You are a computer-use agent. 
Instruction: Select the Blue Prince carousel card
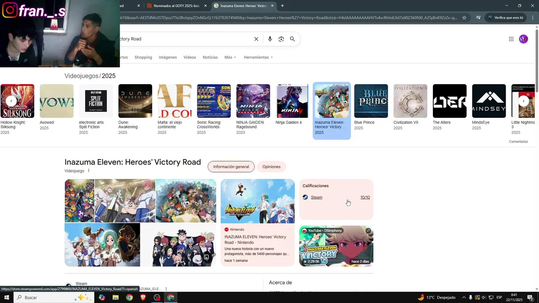(x=371, y=107)
